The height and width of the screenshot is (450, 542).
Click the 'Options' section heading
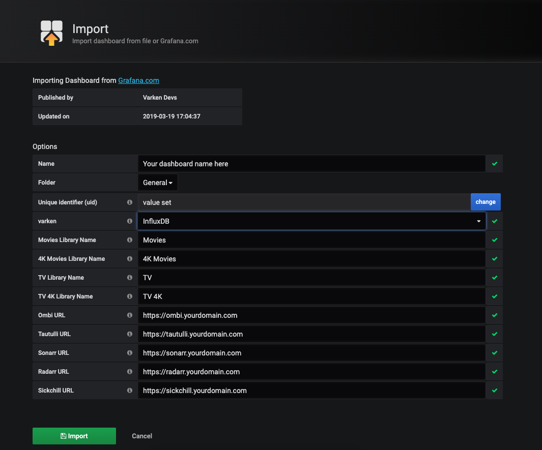pos(45,146)
